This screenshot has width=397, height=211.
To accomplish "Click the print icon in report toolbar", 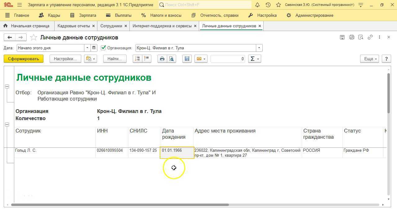I will (x=162, y=59).
